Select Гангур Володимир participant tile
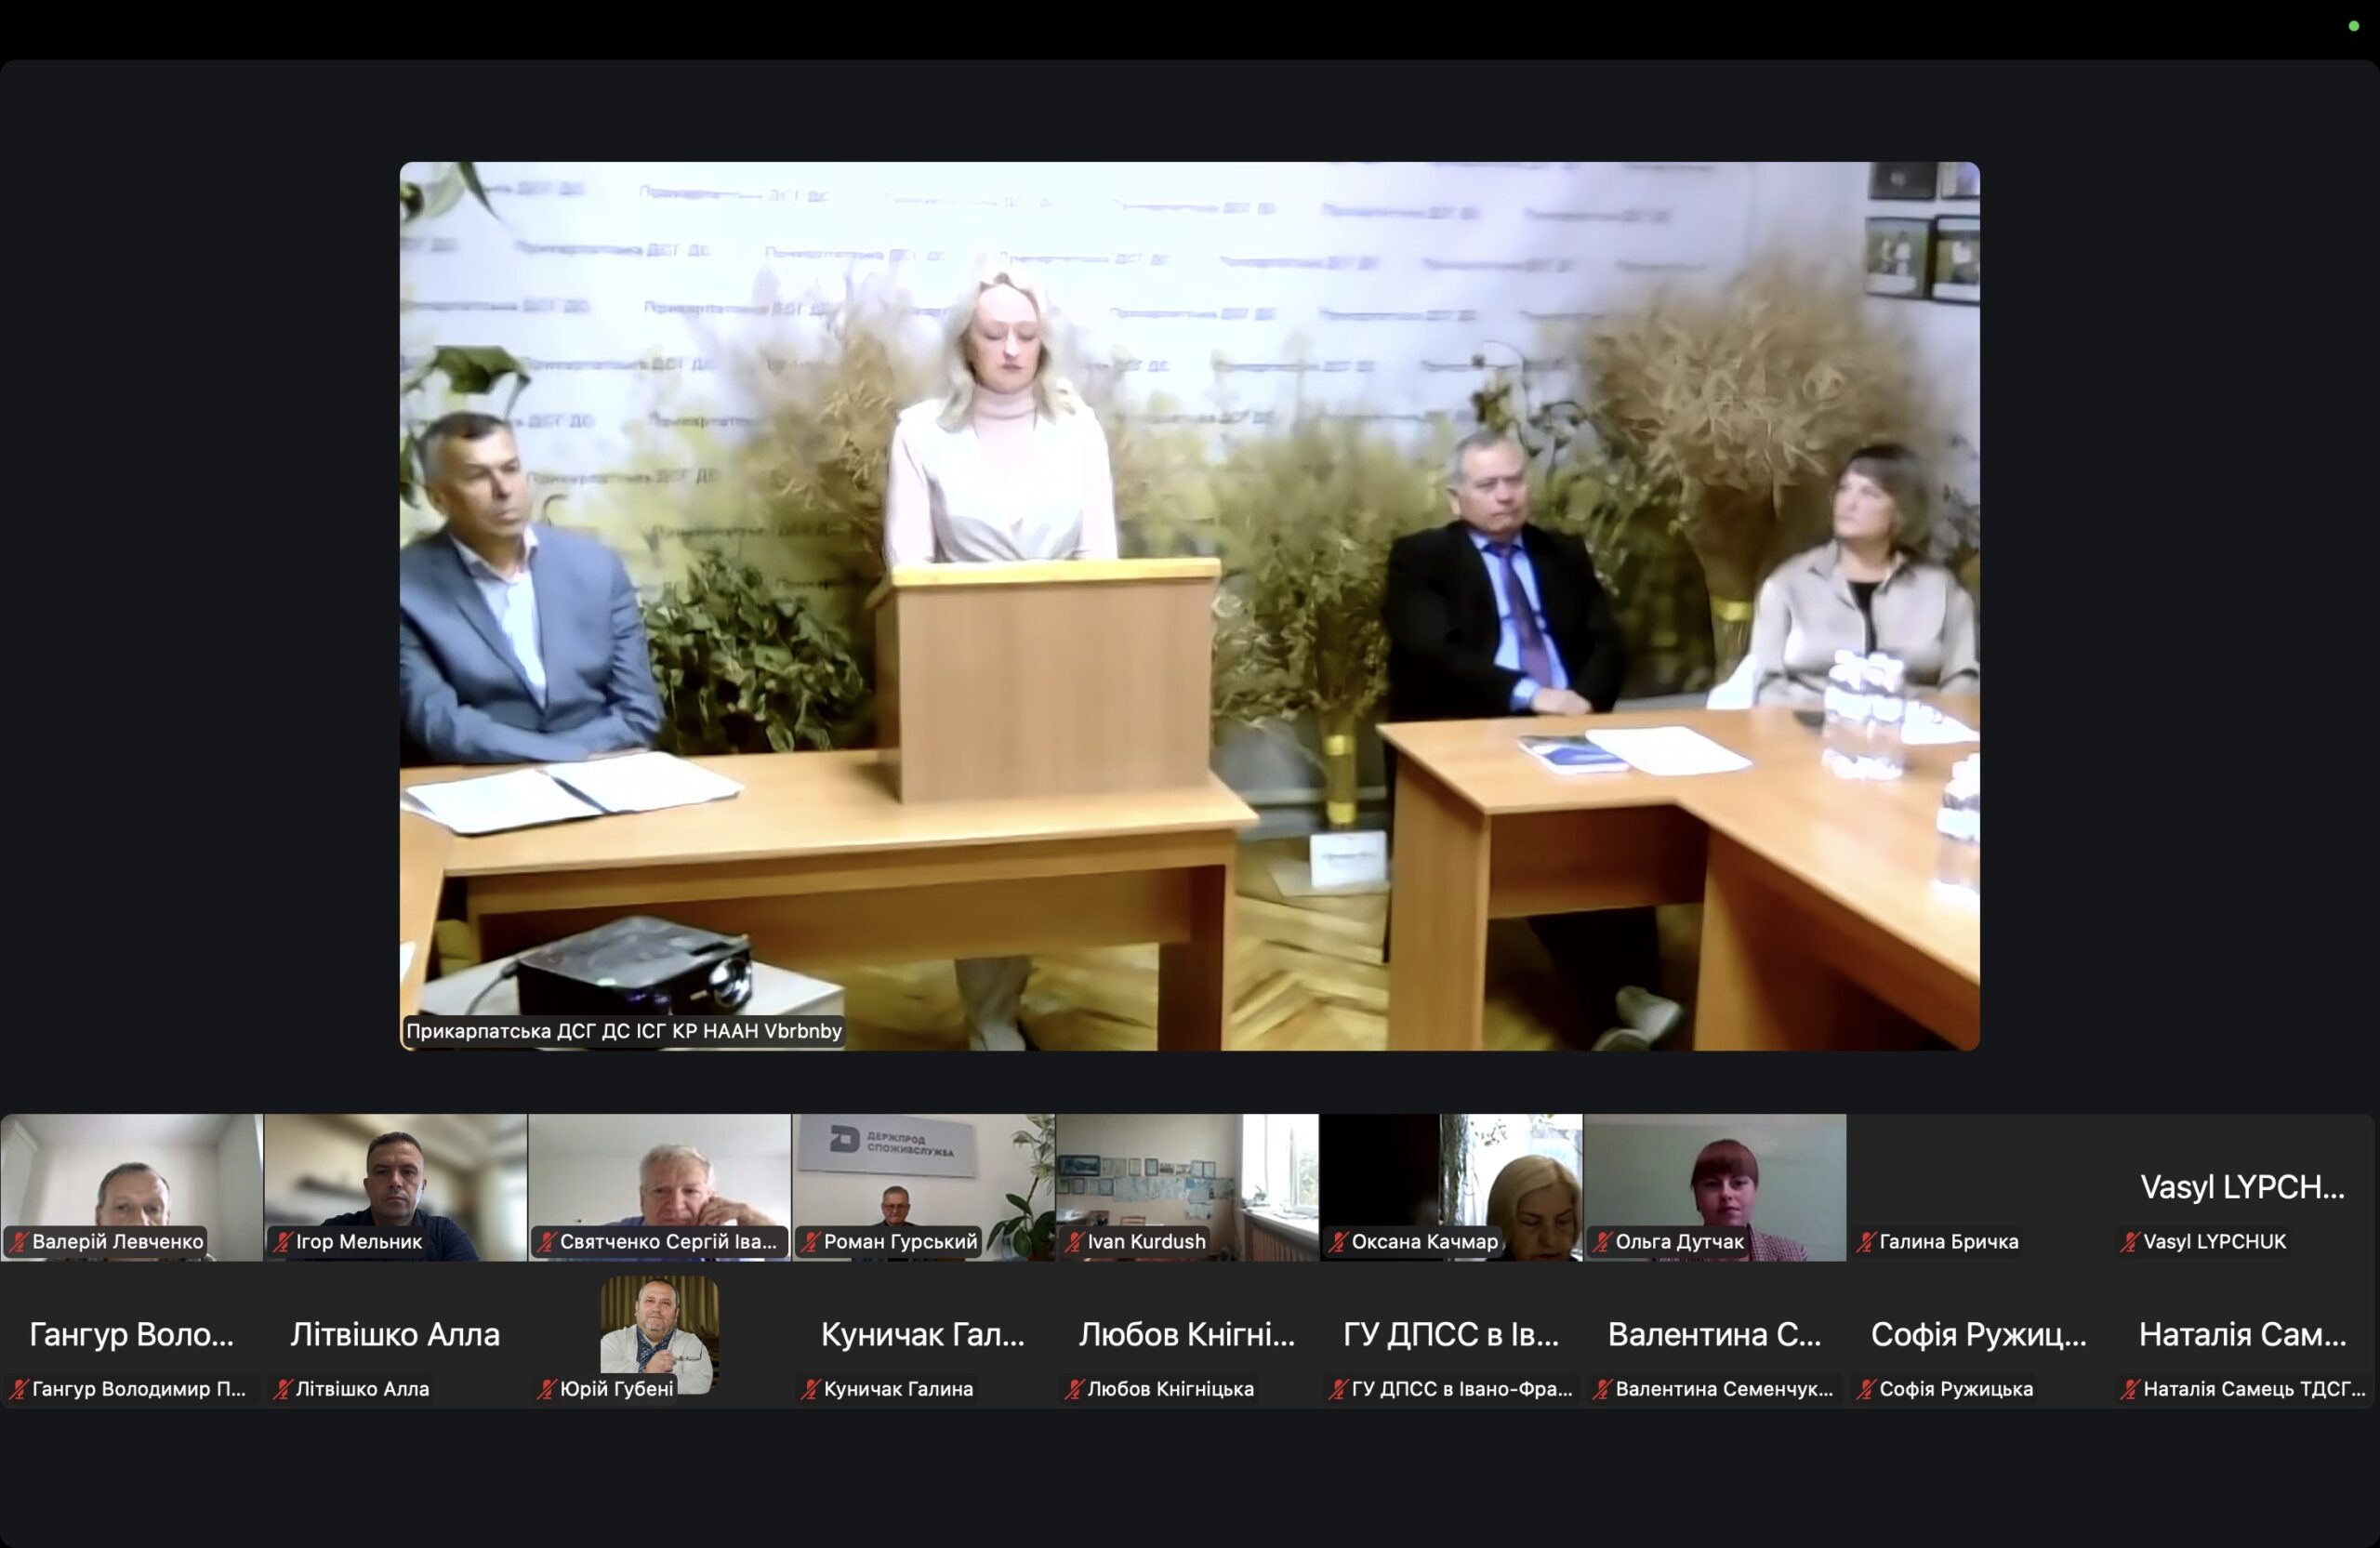This screenshot has height=1548, width=2380. [131, 1335]
